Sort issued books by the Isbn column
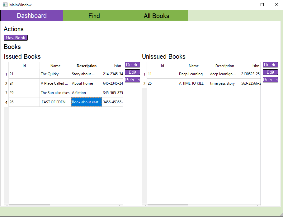283x217 pixels. click(x=117, y=66)
